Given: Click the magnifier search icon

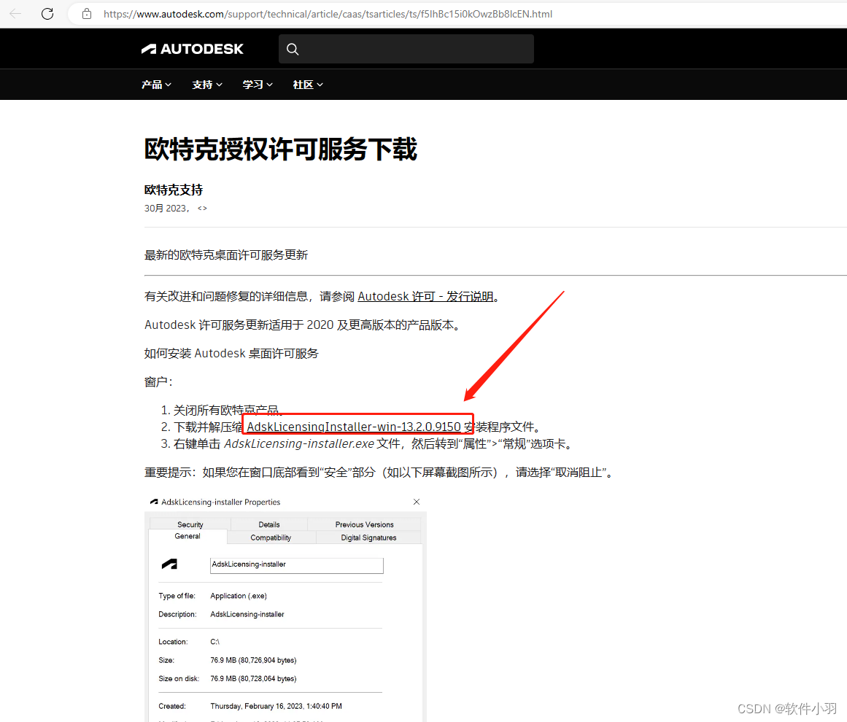Looking at the screenshot, I should pos(293,49).
